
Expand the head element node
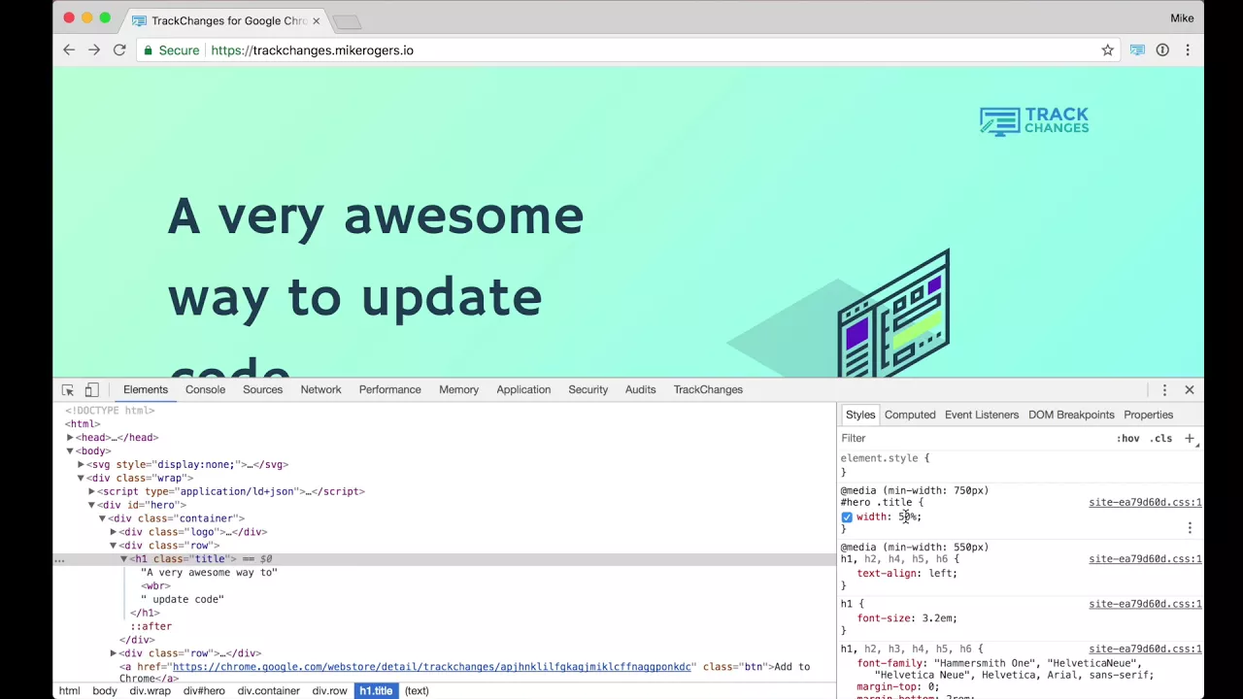coord(70,438)
